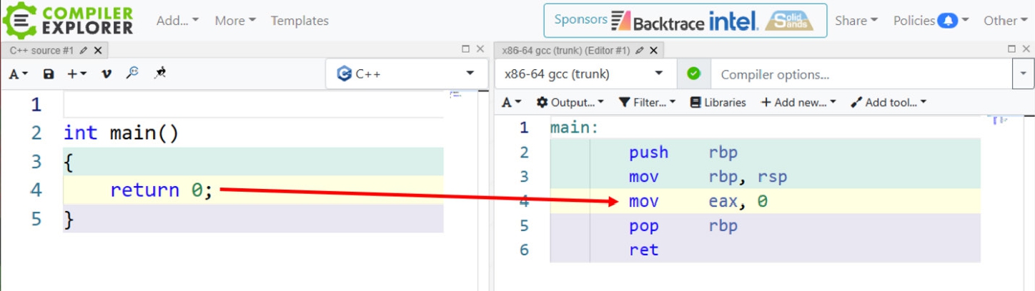Open the Other menu
The height and width of the screenshot is (291, 1035).
[1005, 21]
